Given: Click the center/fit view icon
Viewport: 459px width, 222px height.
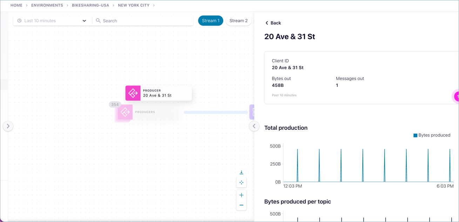Looking at the screenshot, I should 241,182.
